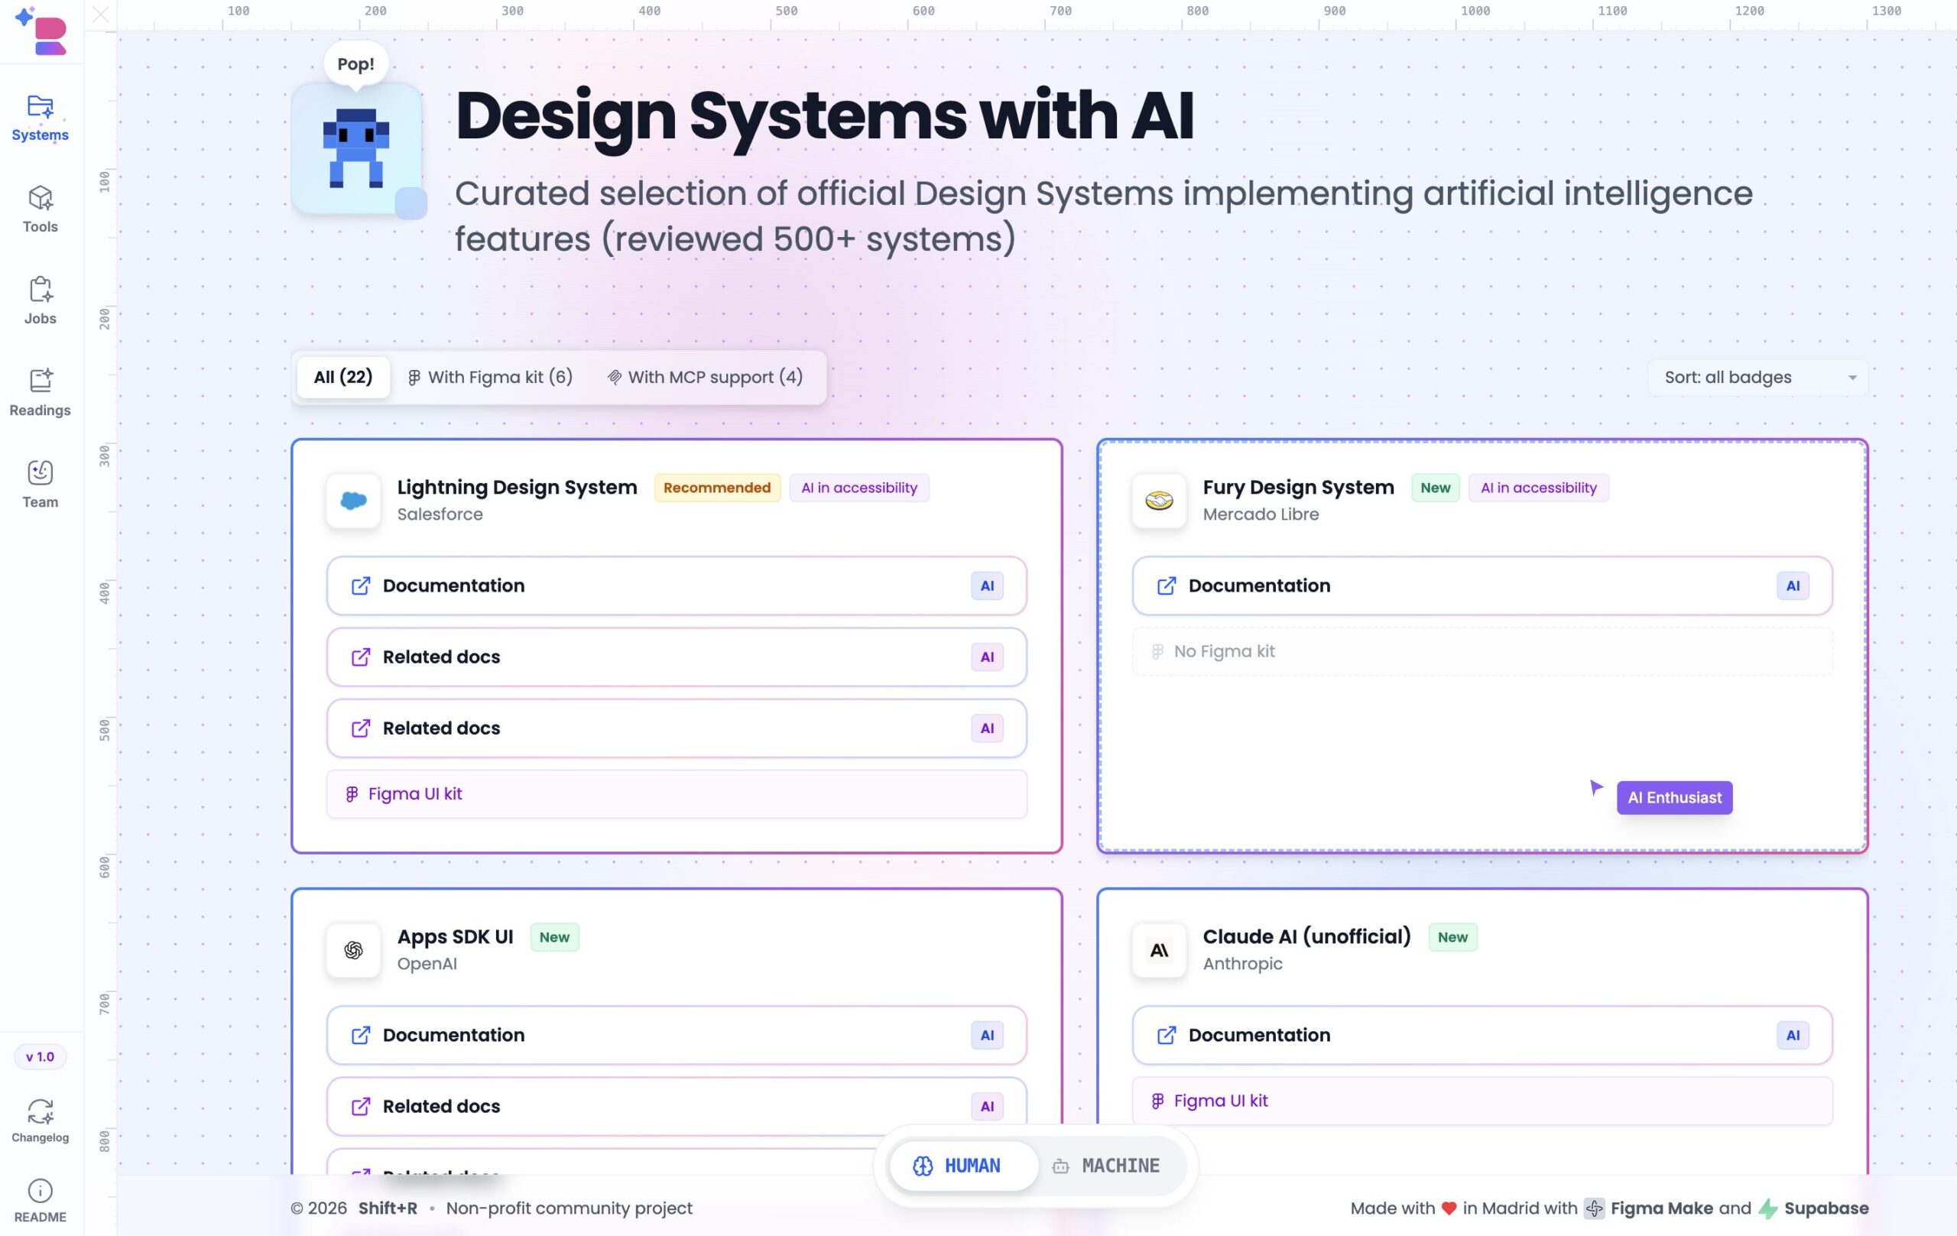Click the AI Enthusiast cursor badge
The width and height of the screenshot is (1957, 1236).
[x=1673, y=797]
